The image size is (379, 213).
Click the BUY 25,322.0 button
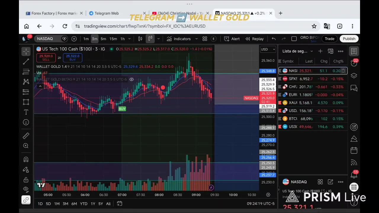(x=73, y=58)
